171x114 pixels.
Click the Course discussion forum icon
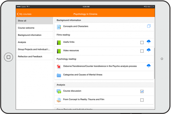(x=59, y=91)
